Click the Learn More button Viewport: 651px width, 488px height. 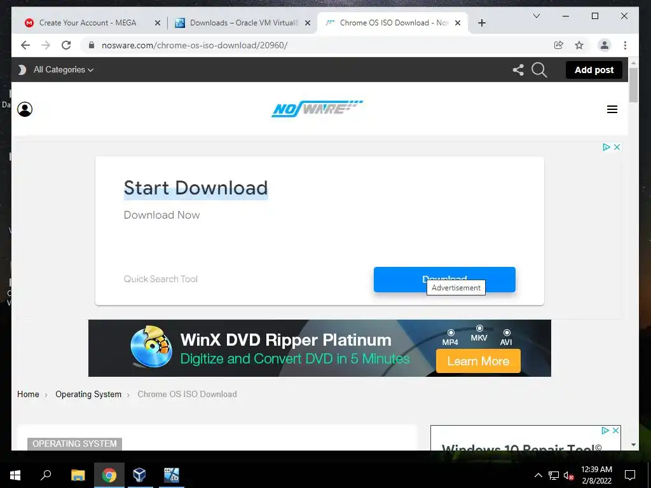[x=478, y=361]
